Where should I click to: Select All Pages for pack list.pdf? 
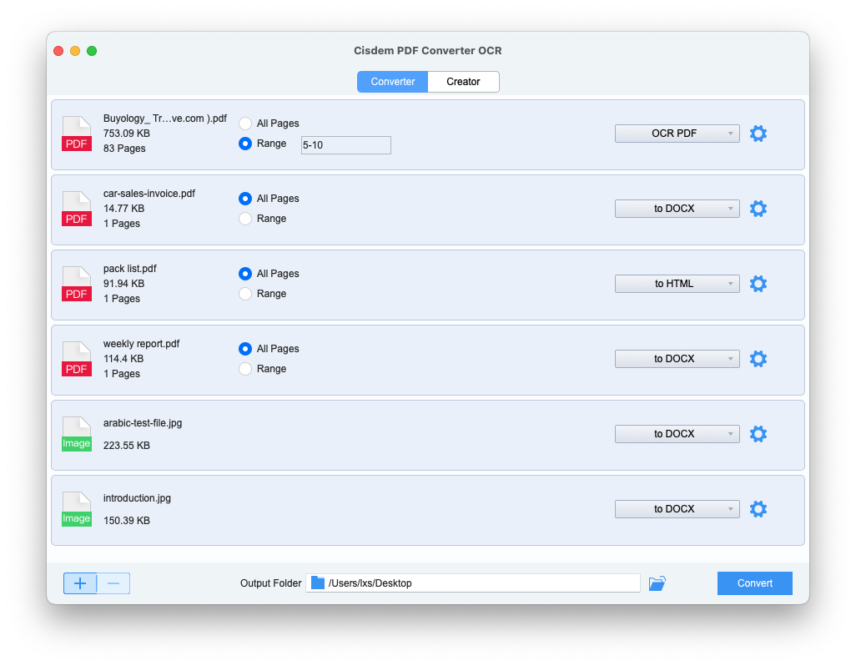(245, 274)
